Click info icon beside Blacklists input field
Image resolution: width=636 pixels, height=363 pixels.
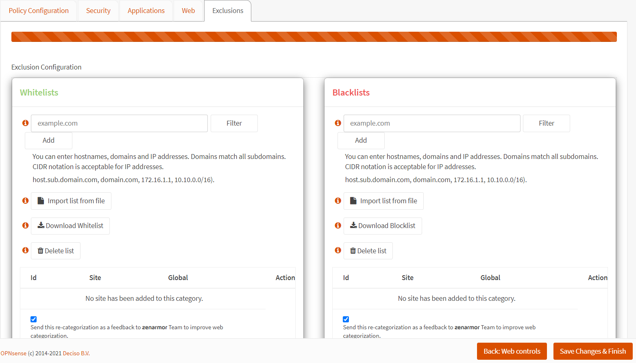pos(338,123)
